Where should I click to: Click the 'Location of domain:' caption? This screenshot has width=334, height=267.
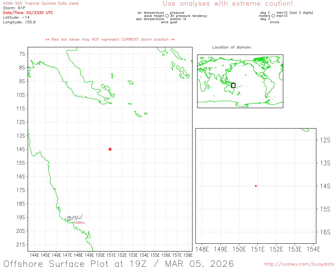click(x=232, y=47)
